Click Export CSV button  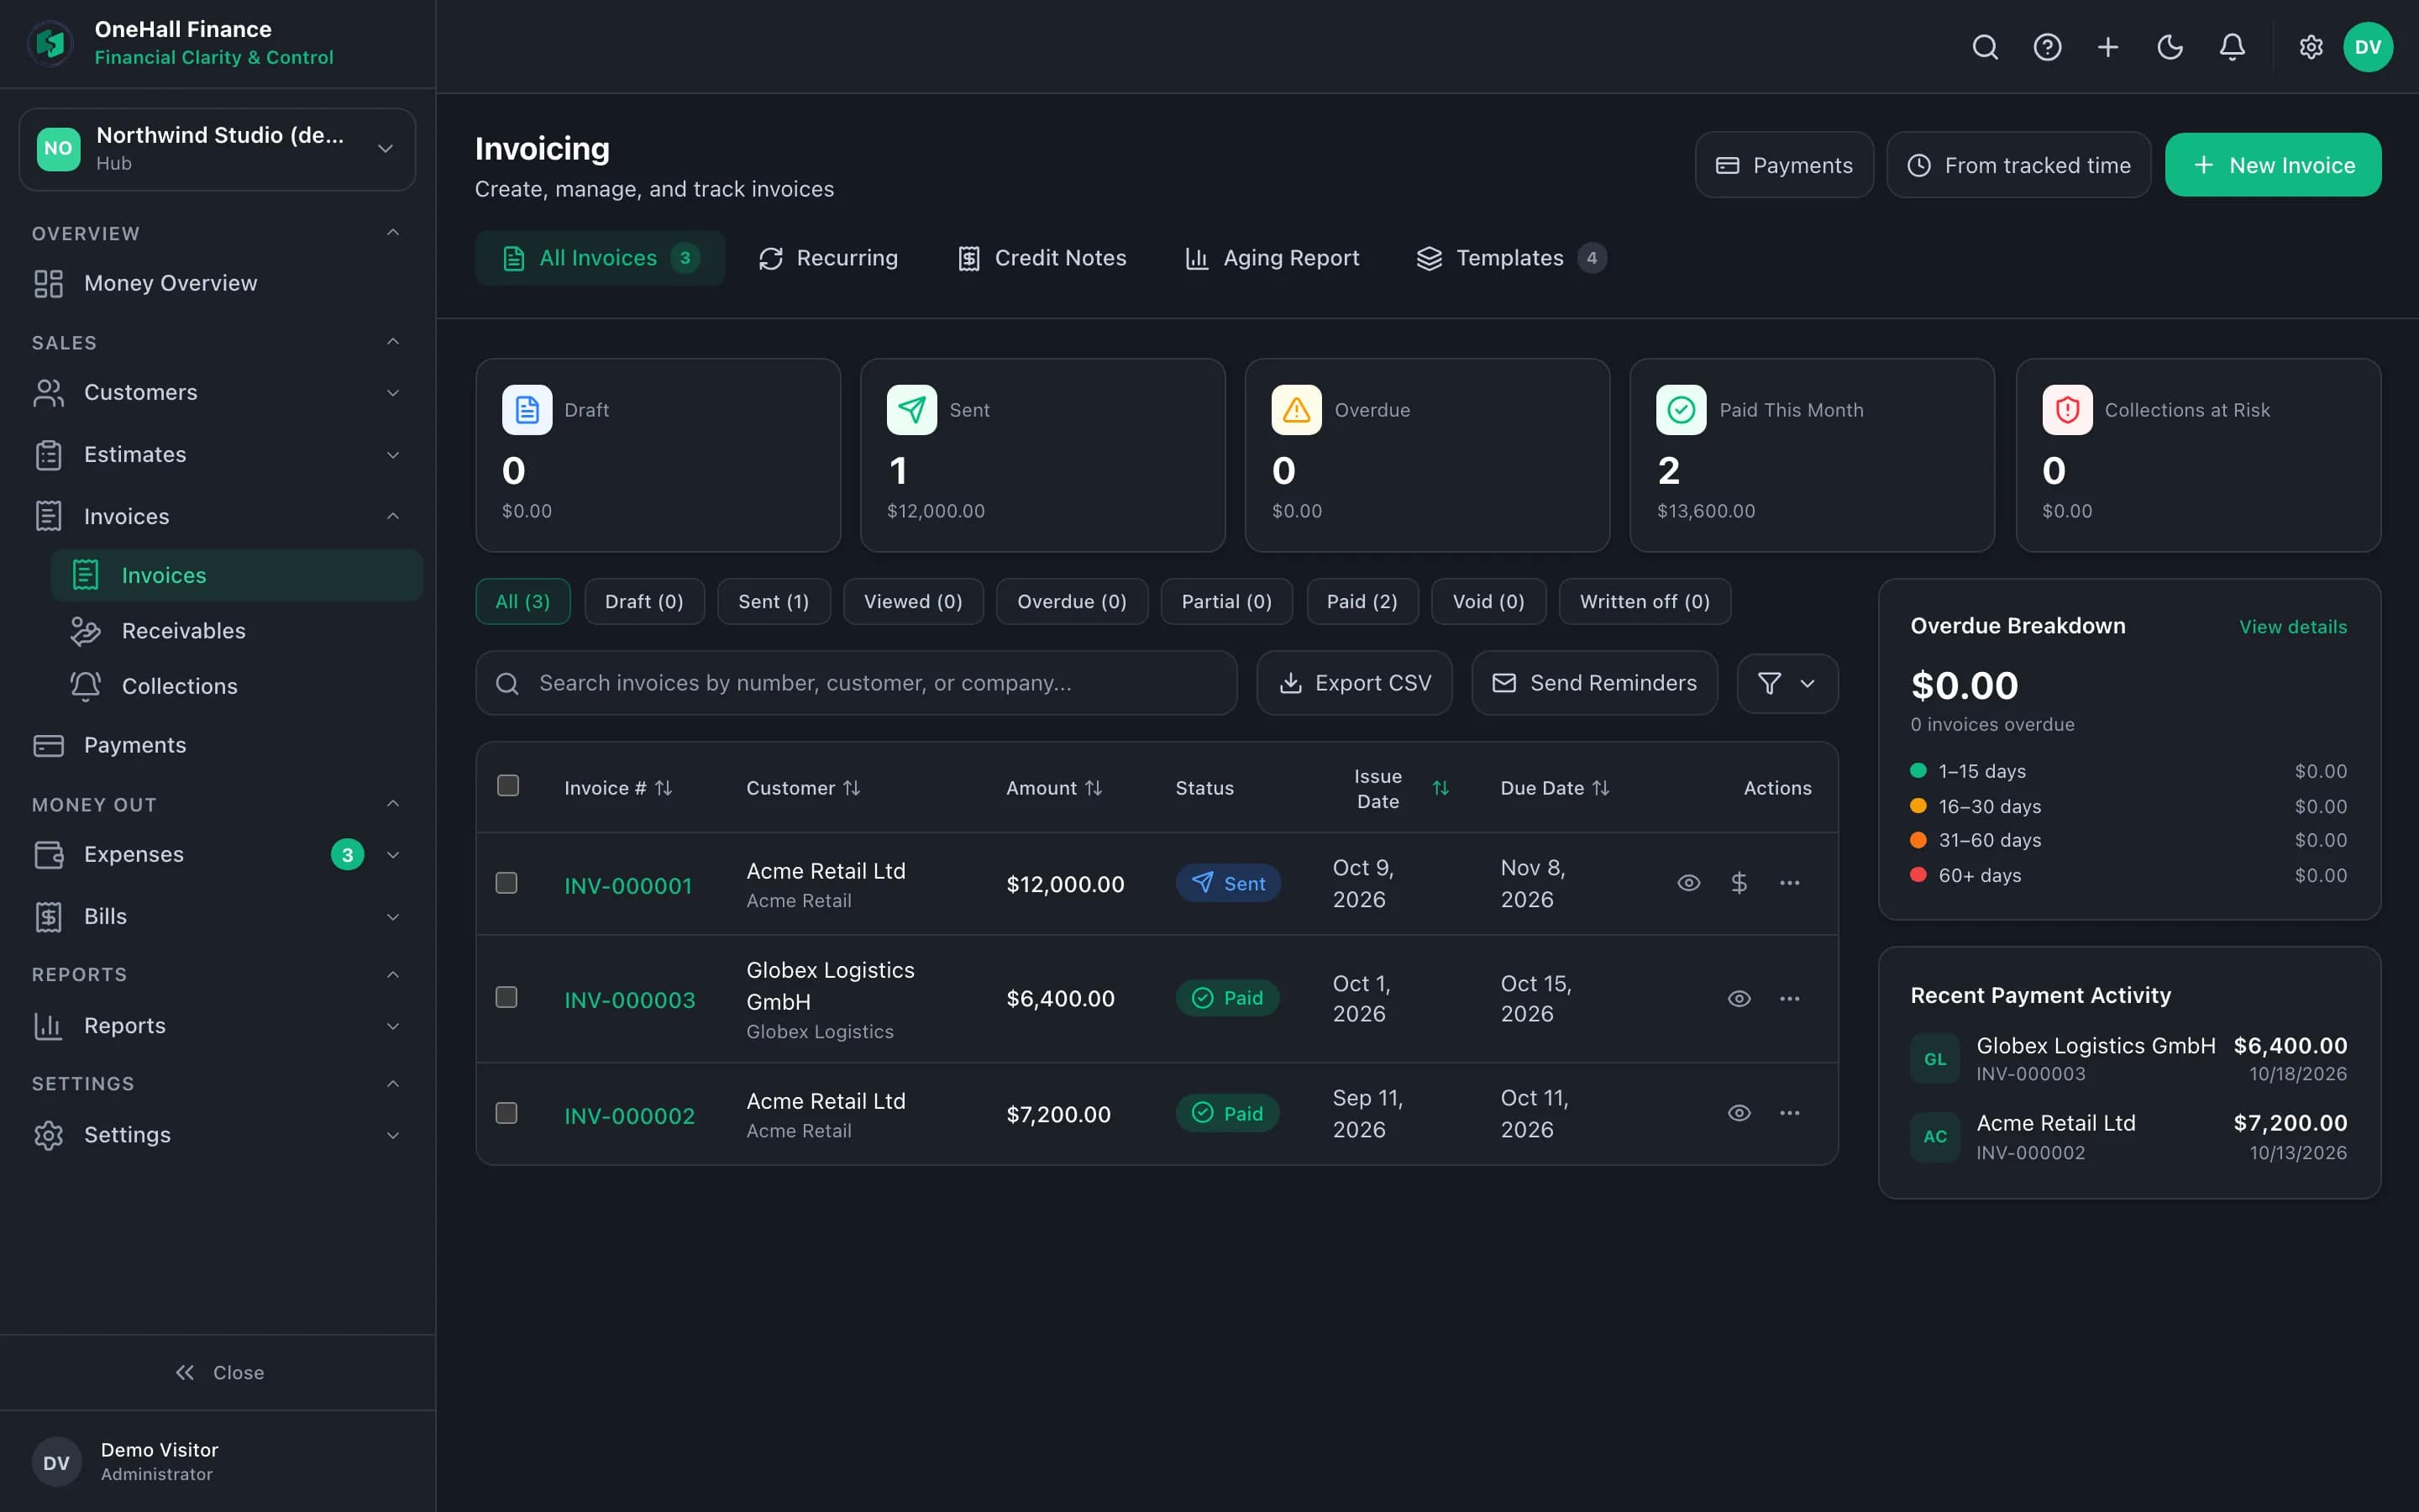pos(1355,684)
